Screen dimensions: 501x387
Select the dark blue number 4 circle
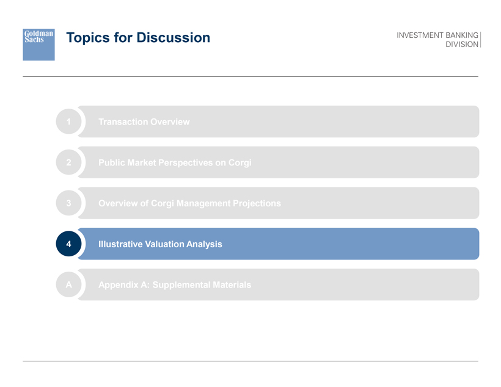pos(69,244)
